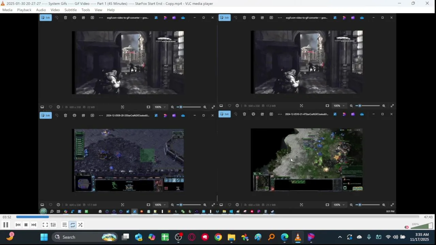Click the total duration 47:43 label
Image resolution: width=436 pixels, height=245 pixels.
[428, 217]
